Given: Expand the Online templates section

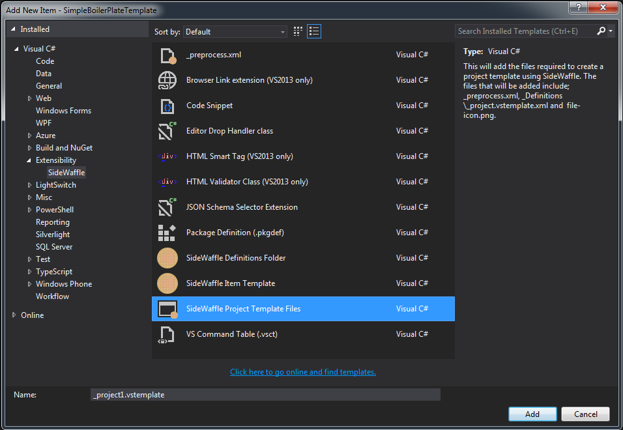Looking at the screenshot, I should pyautogui.click(x=13, y=315).
